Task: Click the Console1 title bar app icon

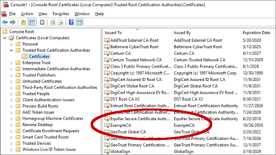Action: coord(6,5)
